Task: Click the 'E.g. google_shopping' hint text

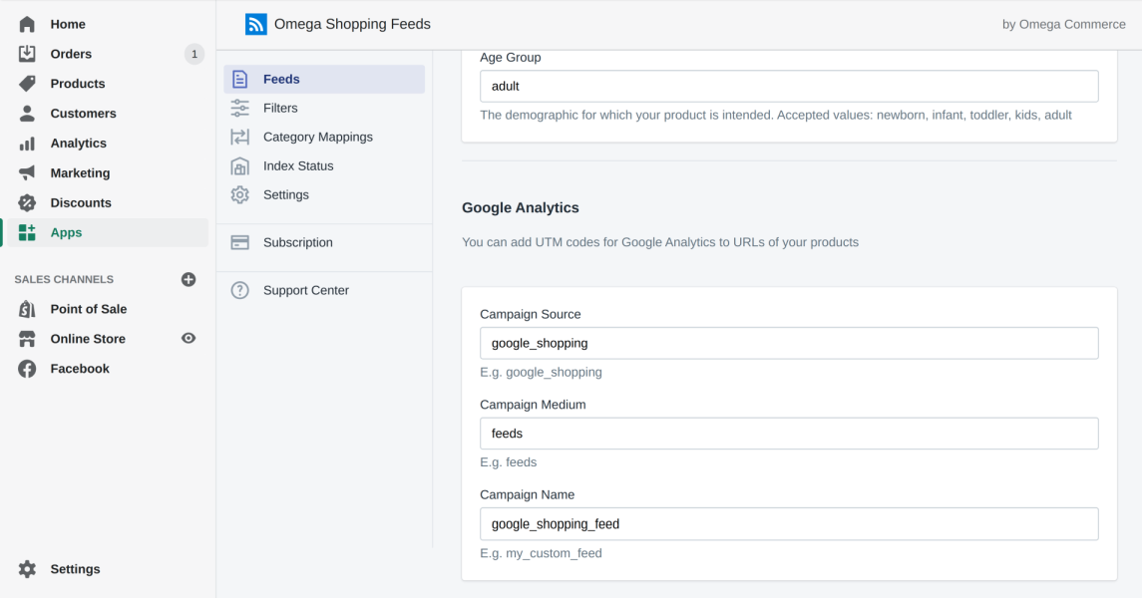Action: click(542, 373)
